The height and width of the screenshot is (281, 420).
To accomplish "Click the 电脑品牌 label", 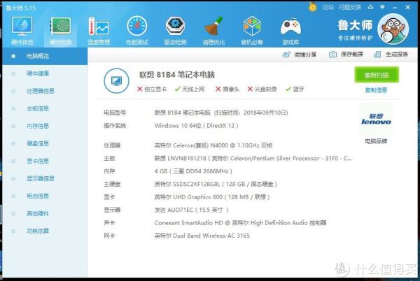I will click(376, 141).
